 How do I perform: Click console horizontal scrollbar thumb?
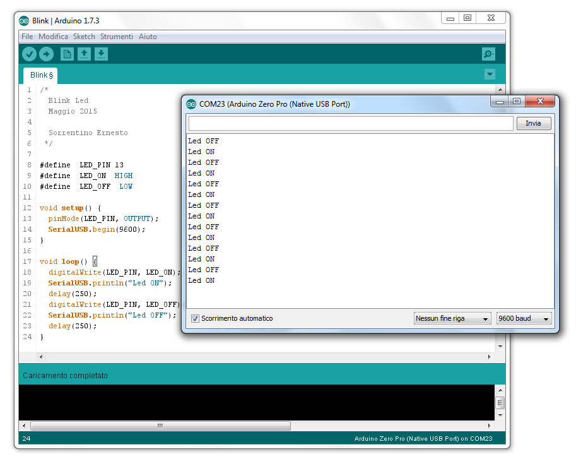160,426
